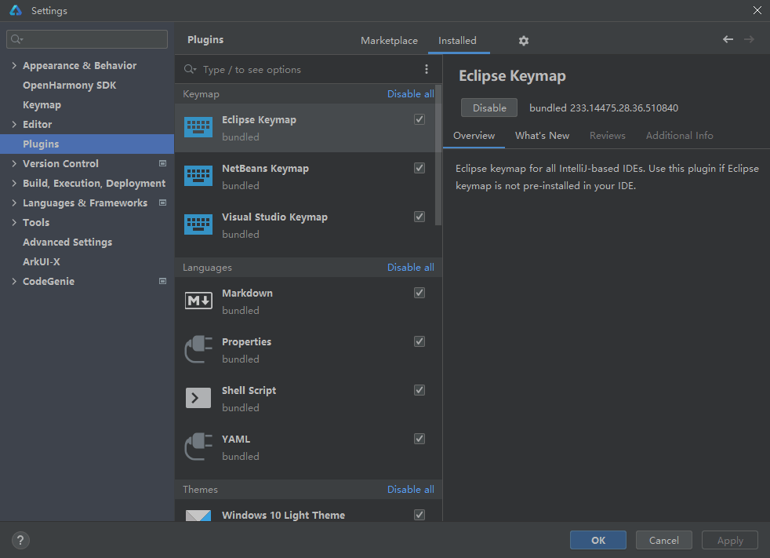The height and width of the screenshot is (558, 770).
Task: Uncheck the NetBeans Keymap plugin checkbox
Action: click(x=420, y=168)
